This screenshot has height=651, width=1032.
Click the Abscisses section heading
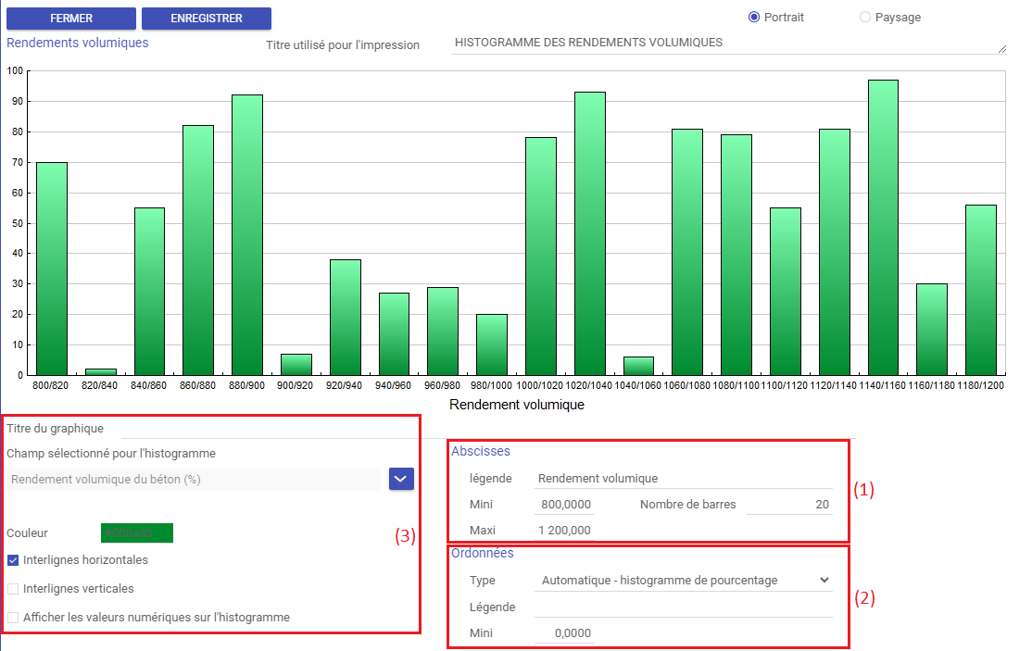[481, 451]
